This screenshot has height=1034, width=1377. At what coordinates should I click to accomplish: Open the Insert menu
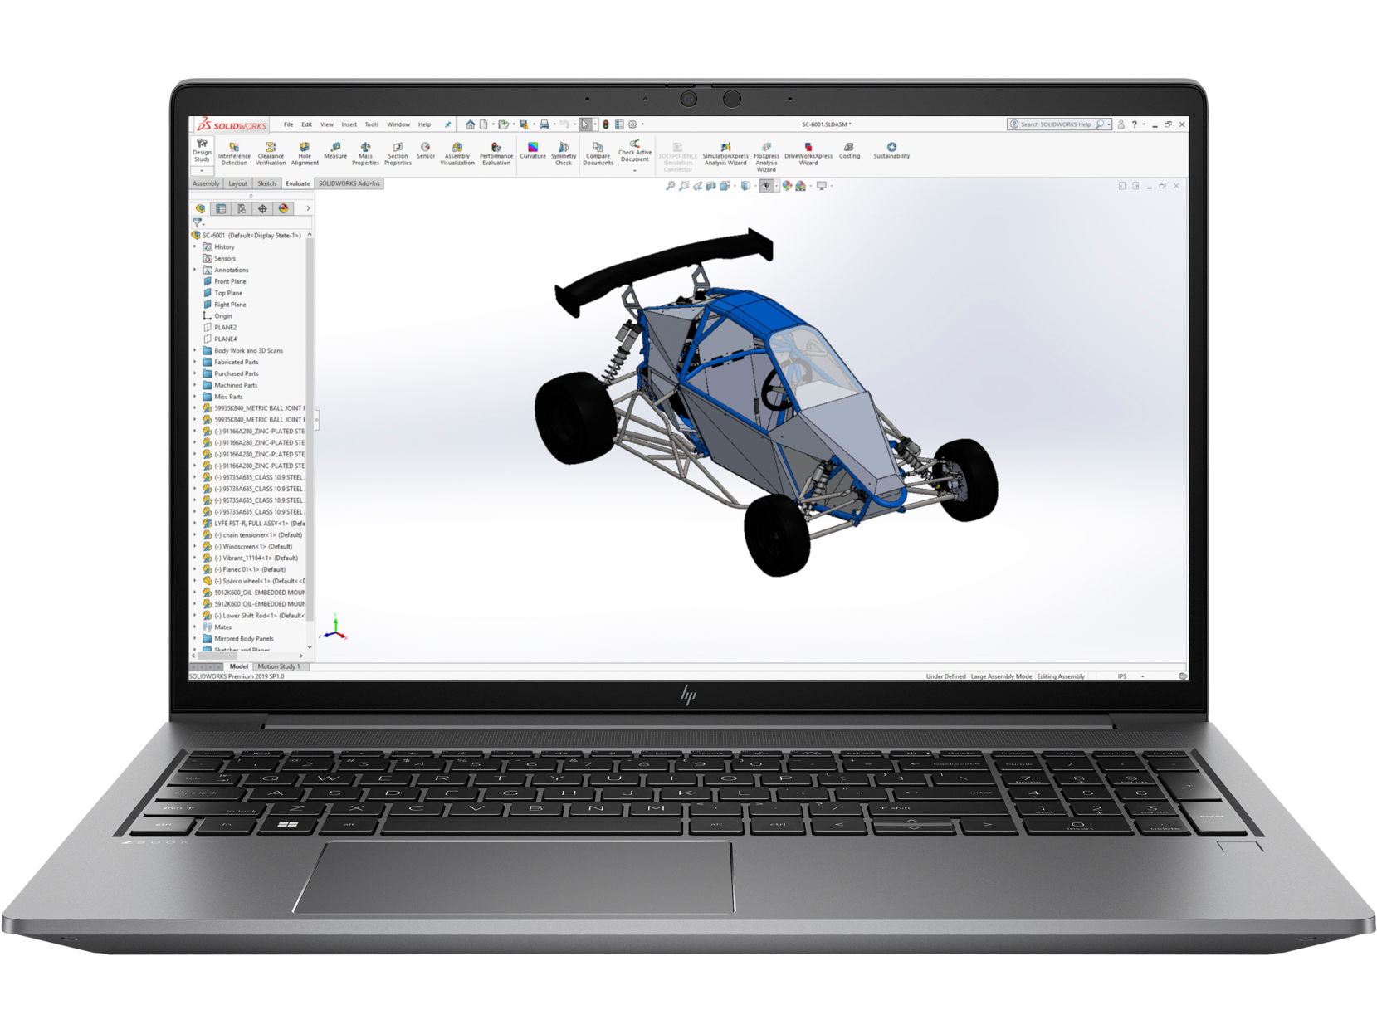pos(349,124)
